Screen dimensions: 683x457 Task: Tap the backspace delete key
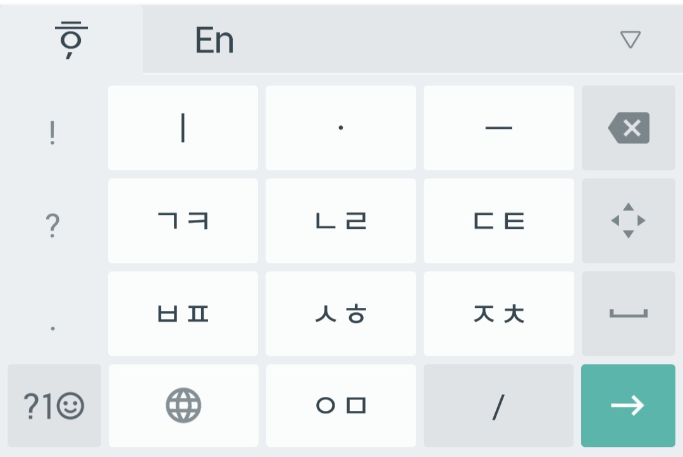(x=628, y=128)
